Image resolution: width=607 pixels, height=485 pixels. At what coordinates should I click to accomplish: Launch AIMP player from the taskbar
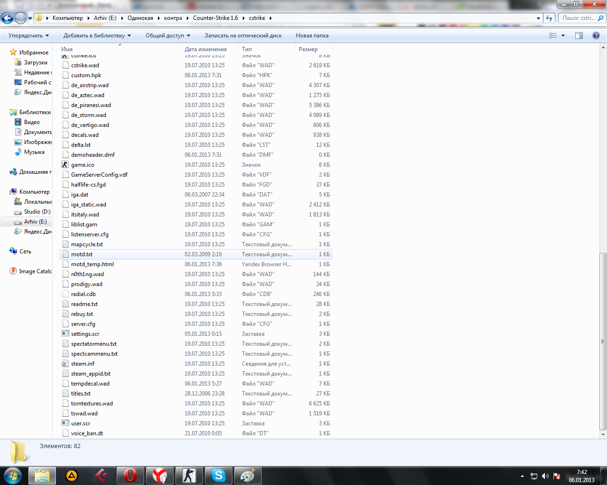pos(72,476)
